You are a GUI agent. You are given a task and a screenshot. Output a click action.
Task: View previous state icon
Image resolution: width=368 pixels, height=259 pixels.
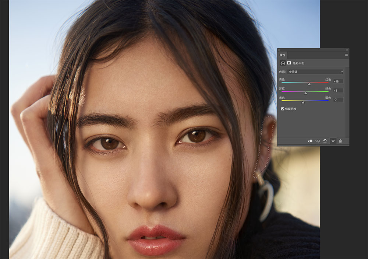[318, 141]
